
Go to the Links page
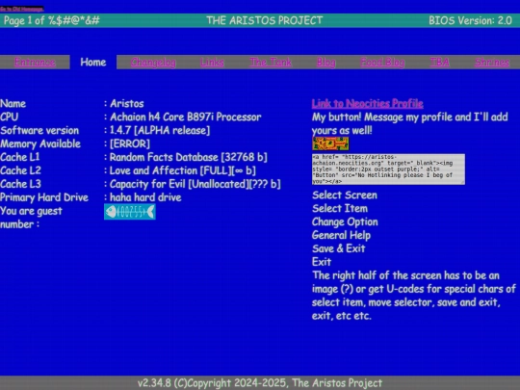212,62
